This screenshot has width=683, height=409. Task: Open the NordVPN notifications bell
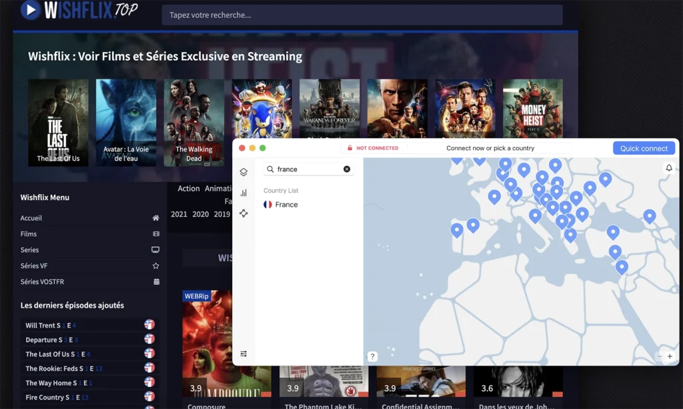(669, 168)
